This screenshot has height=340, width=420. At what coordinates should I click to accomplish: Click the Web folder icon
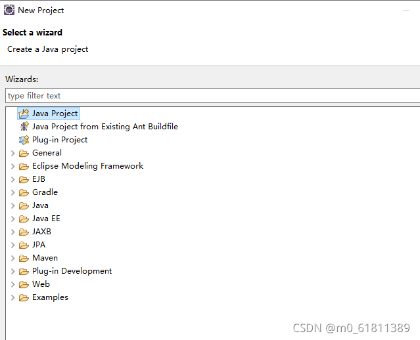24,284
